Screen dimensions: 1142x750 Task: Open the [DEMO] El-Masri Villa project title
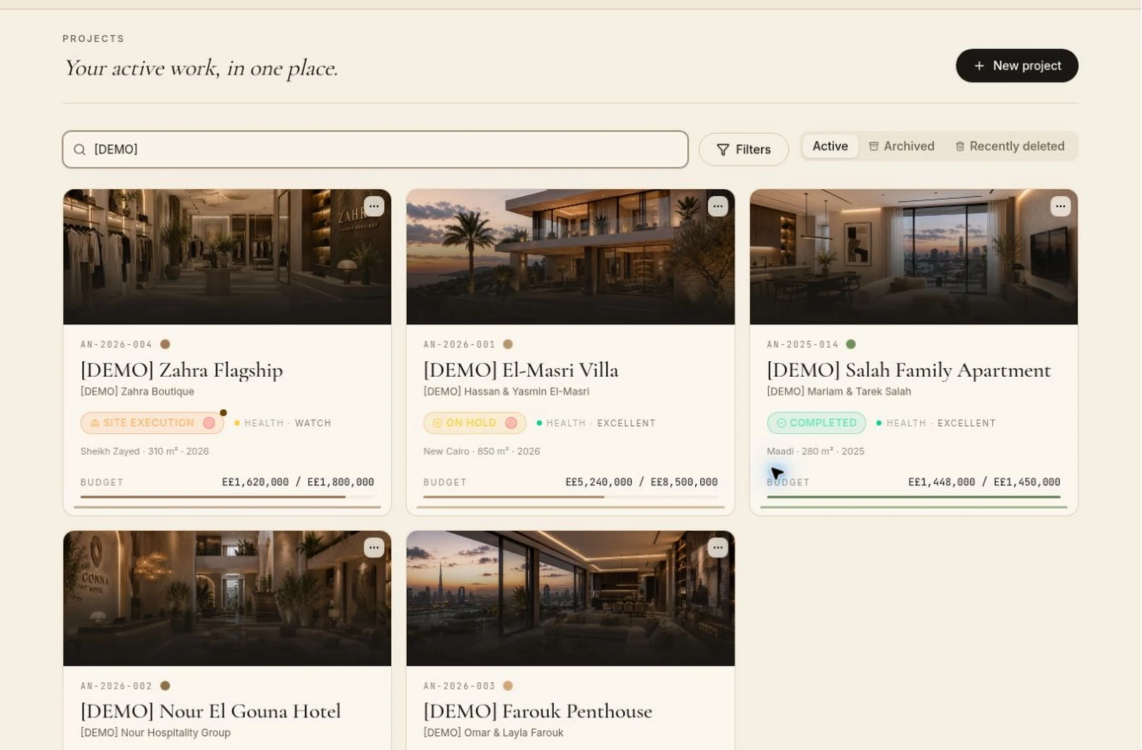click(x=521, y=370)
